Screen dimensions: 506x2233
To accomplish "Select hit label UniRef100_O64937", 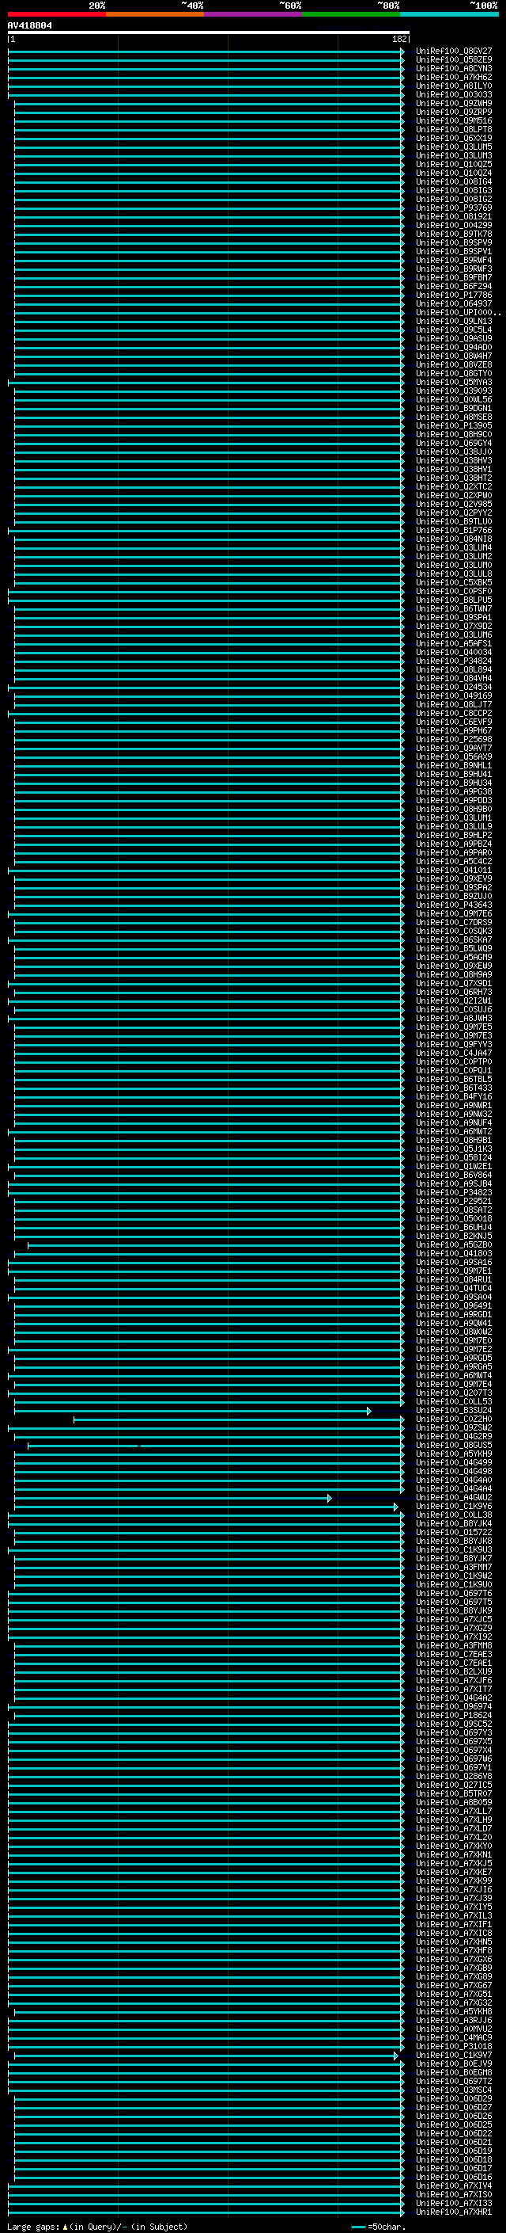I will [454, 303].
